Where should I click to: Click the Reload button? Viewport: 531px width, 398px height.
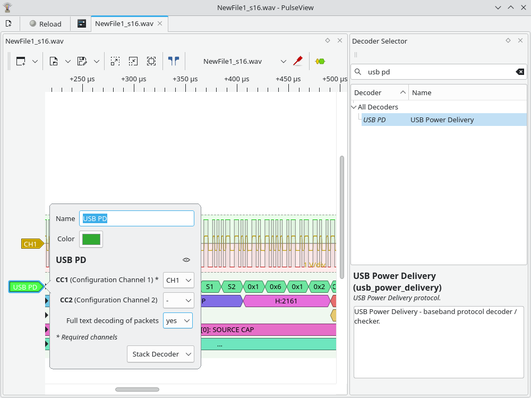(45, 24)
